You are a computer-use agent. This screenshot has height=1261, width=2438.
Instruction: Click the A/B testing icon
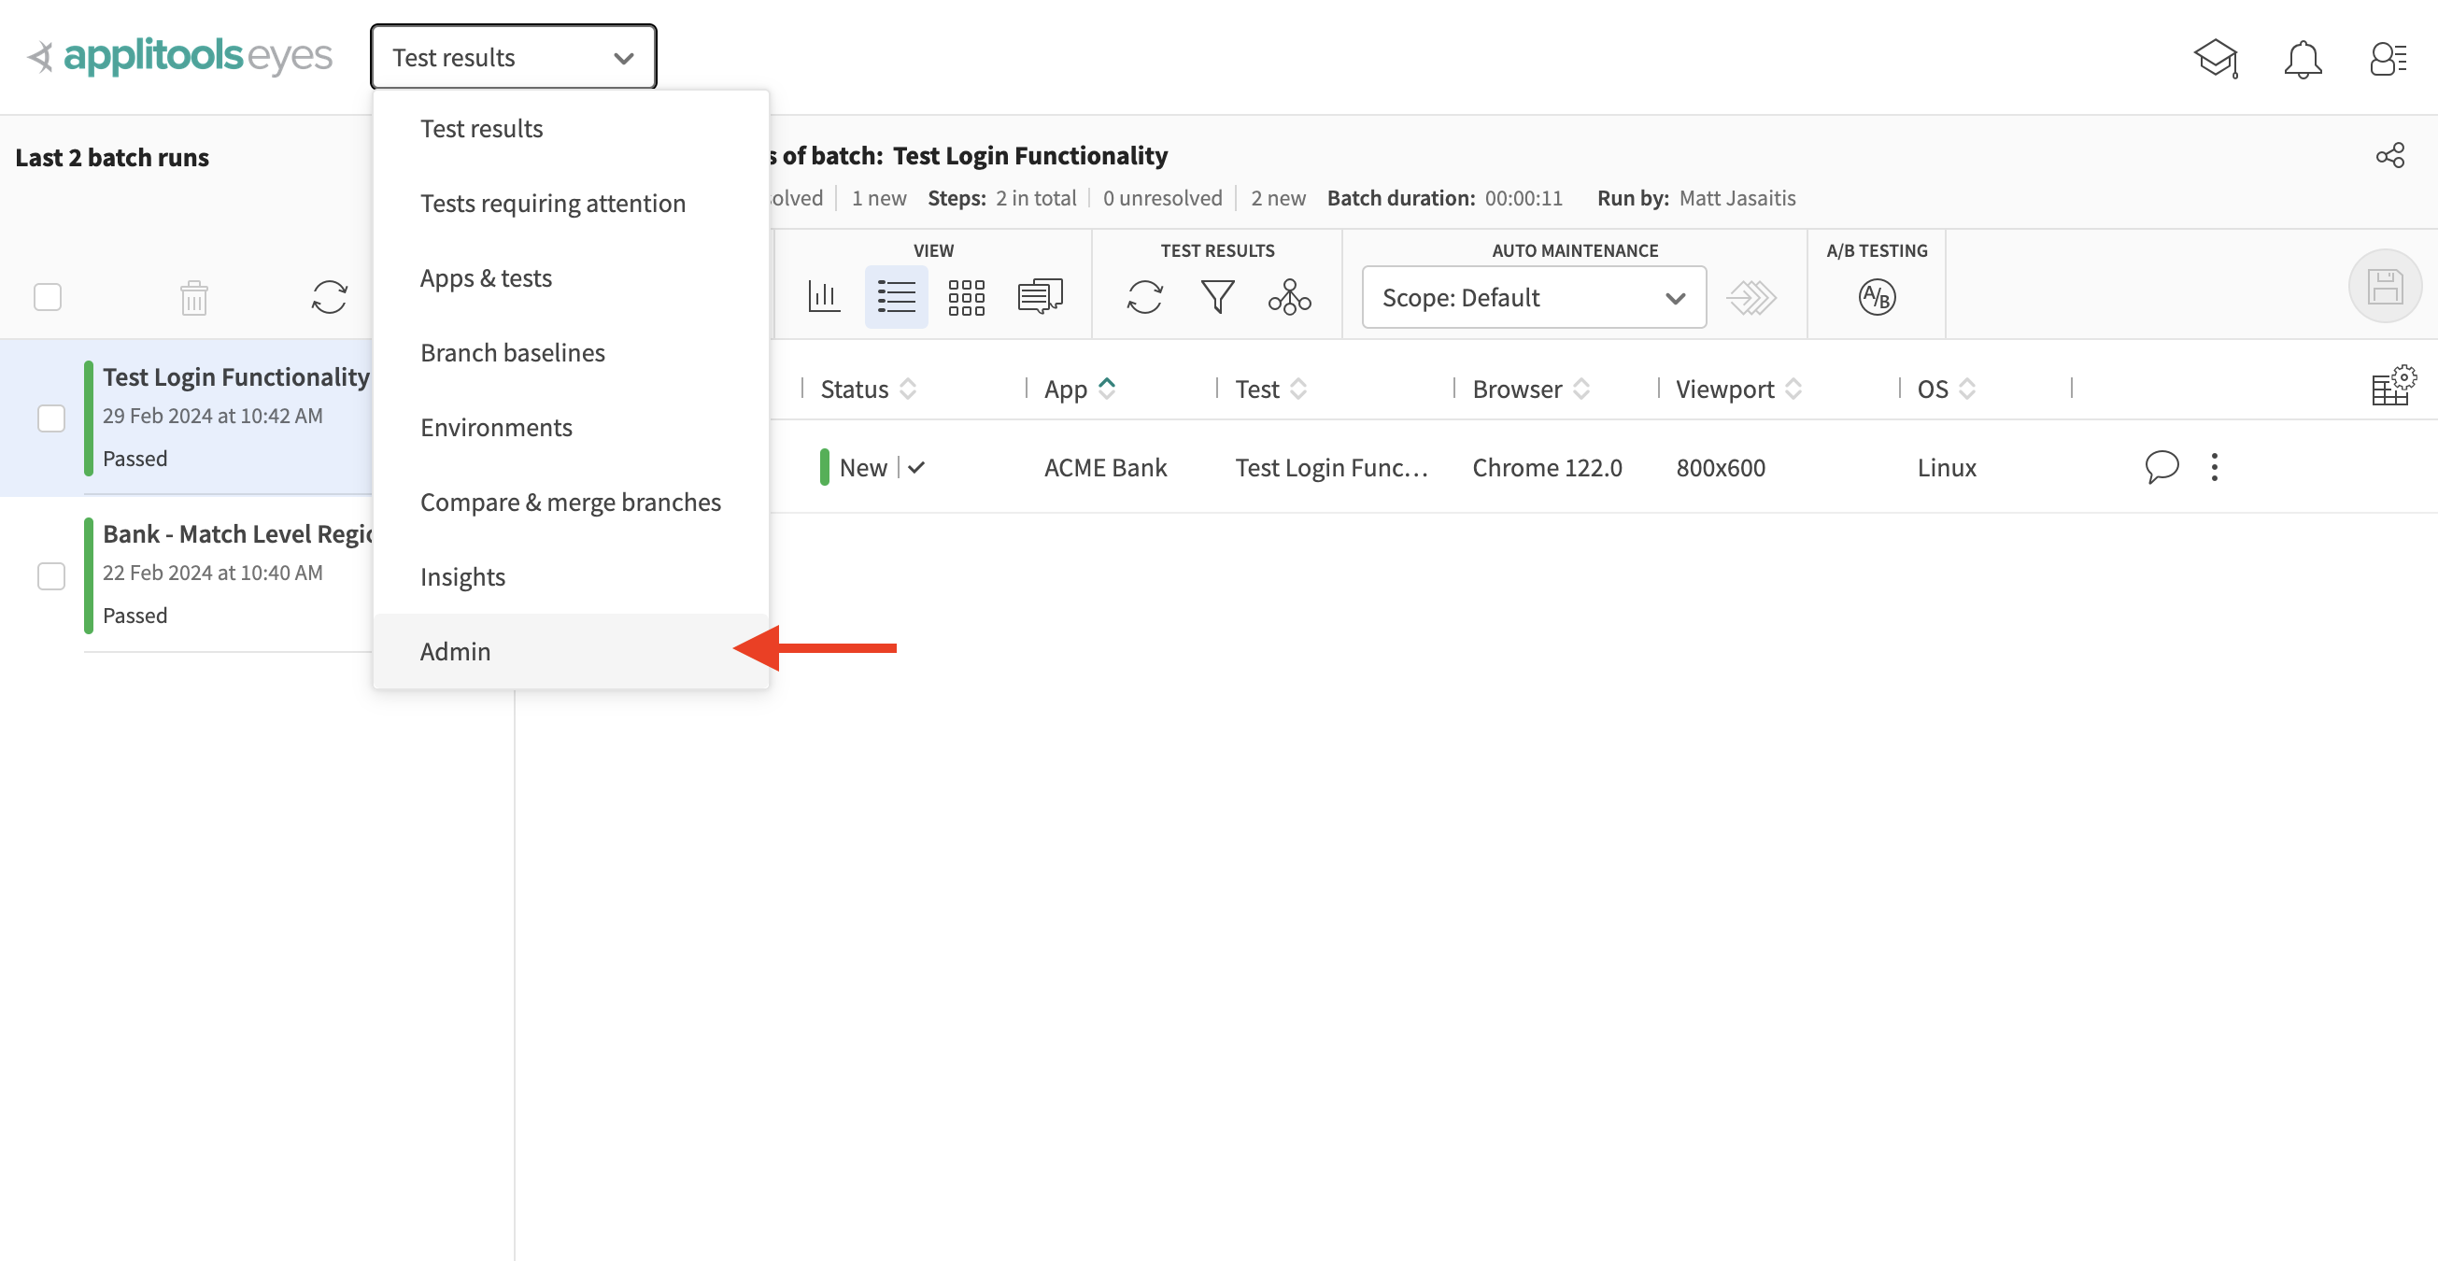tap(1875, 296)
